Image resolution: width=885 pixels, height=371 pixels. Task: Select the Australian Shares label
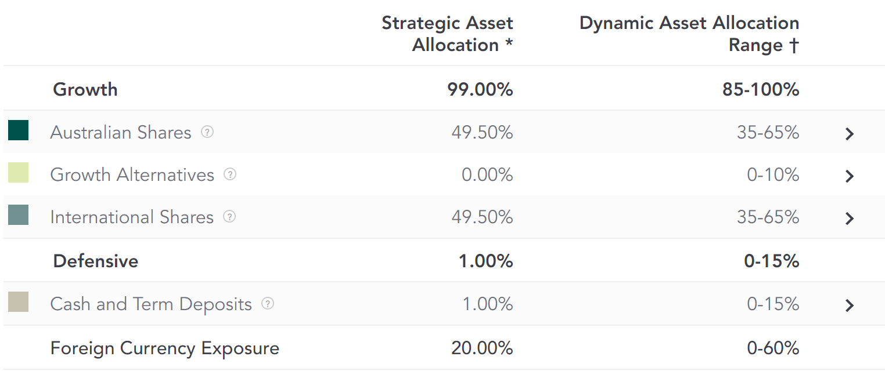(x=121, y=133)
